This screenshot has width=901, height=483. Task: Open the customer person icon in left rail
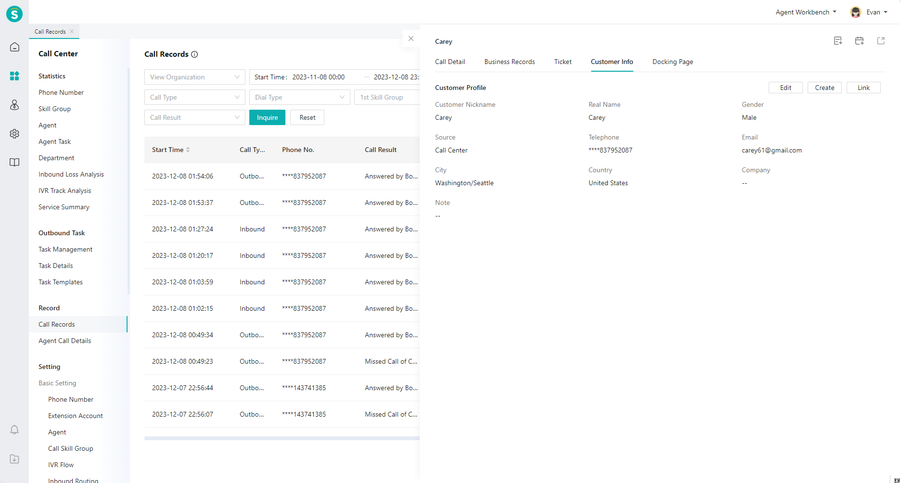pyautogui.click(x=14, y=105)
